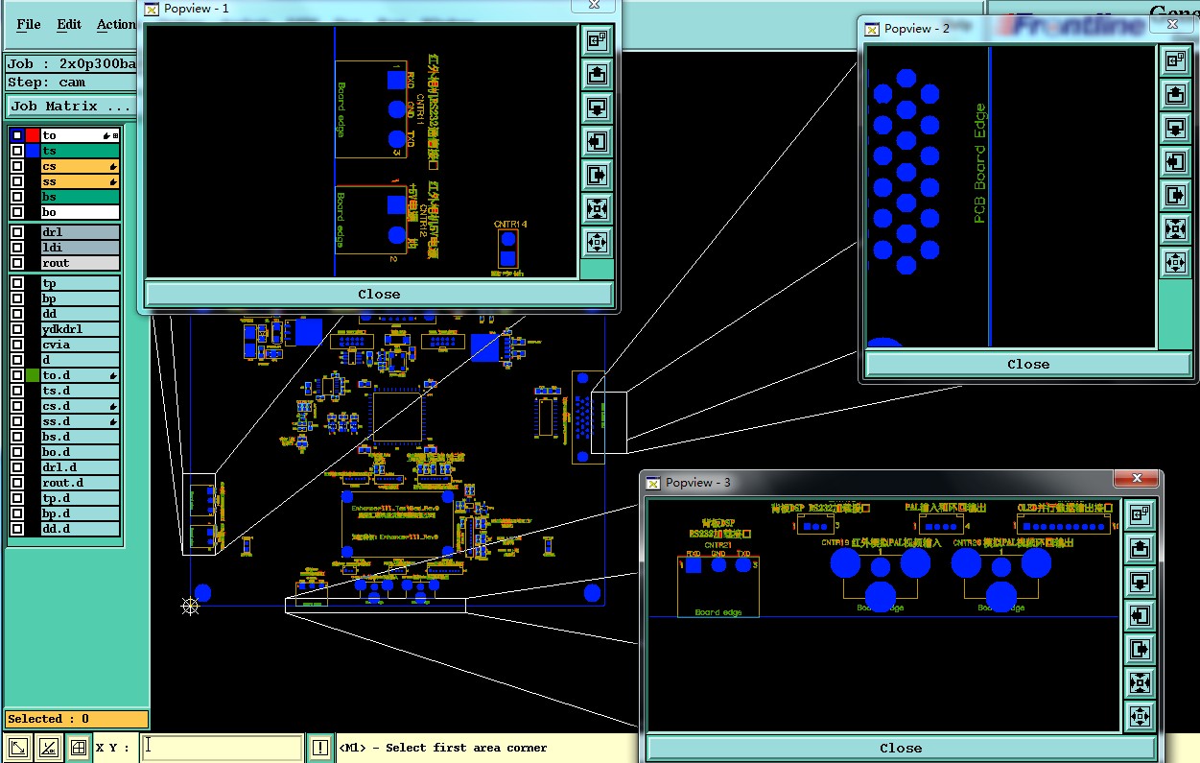This screenshot has width=1200, height=763.
Task: Pan up in Popview 3
Action: (1140, 548)
